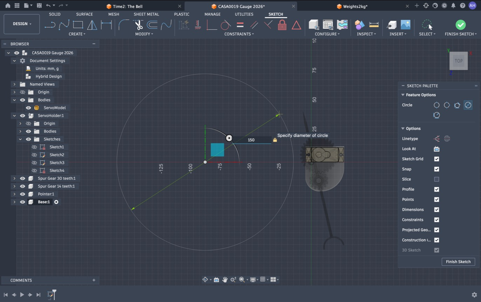
Task: Hide the Pointer:1 component
Action: (x=22, y=194)
